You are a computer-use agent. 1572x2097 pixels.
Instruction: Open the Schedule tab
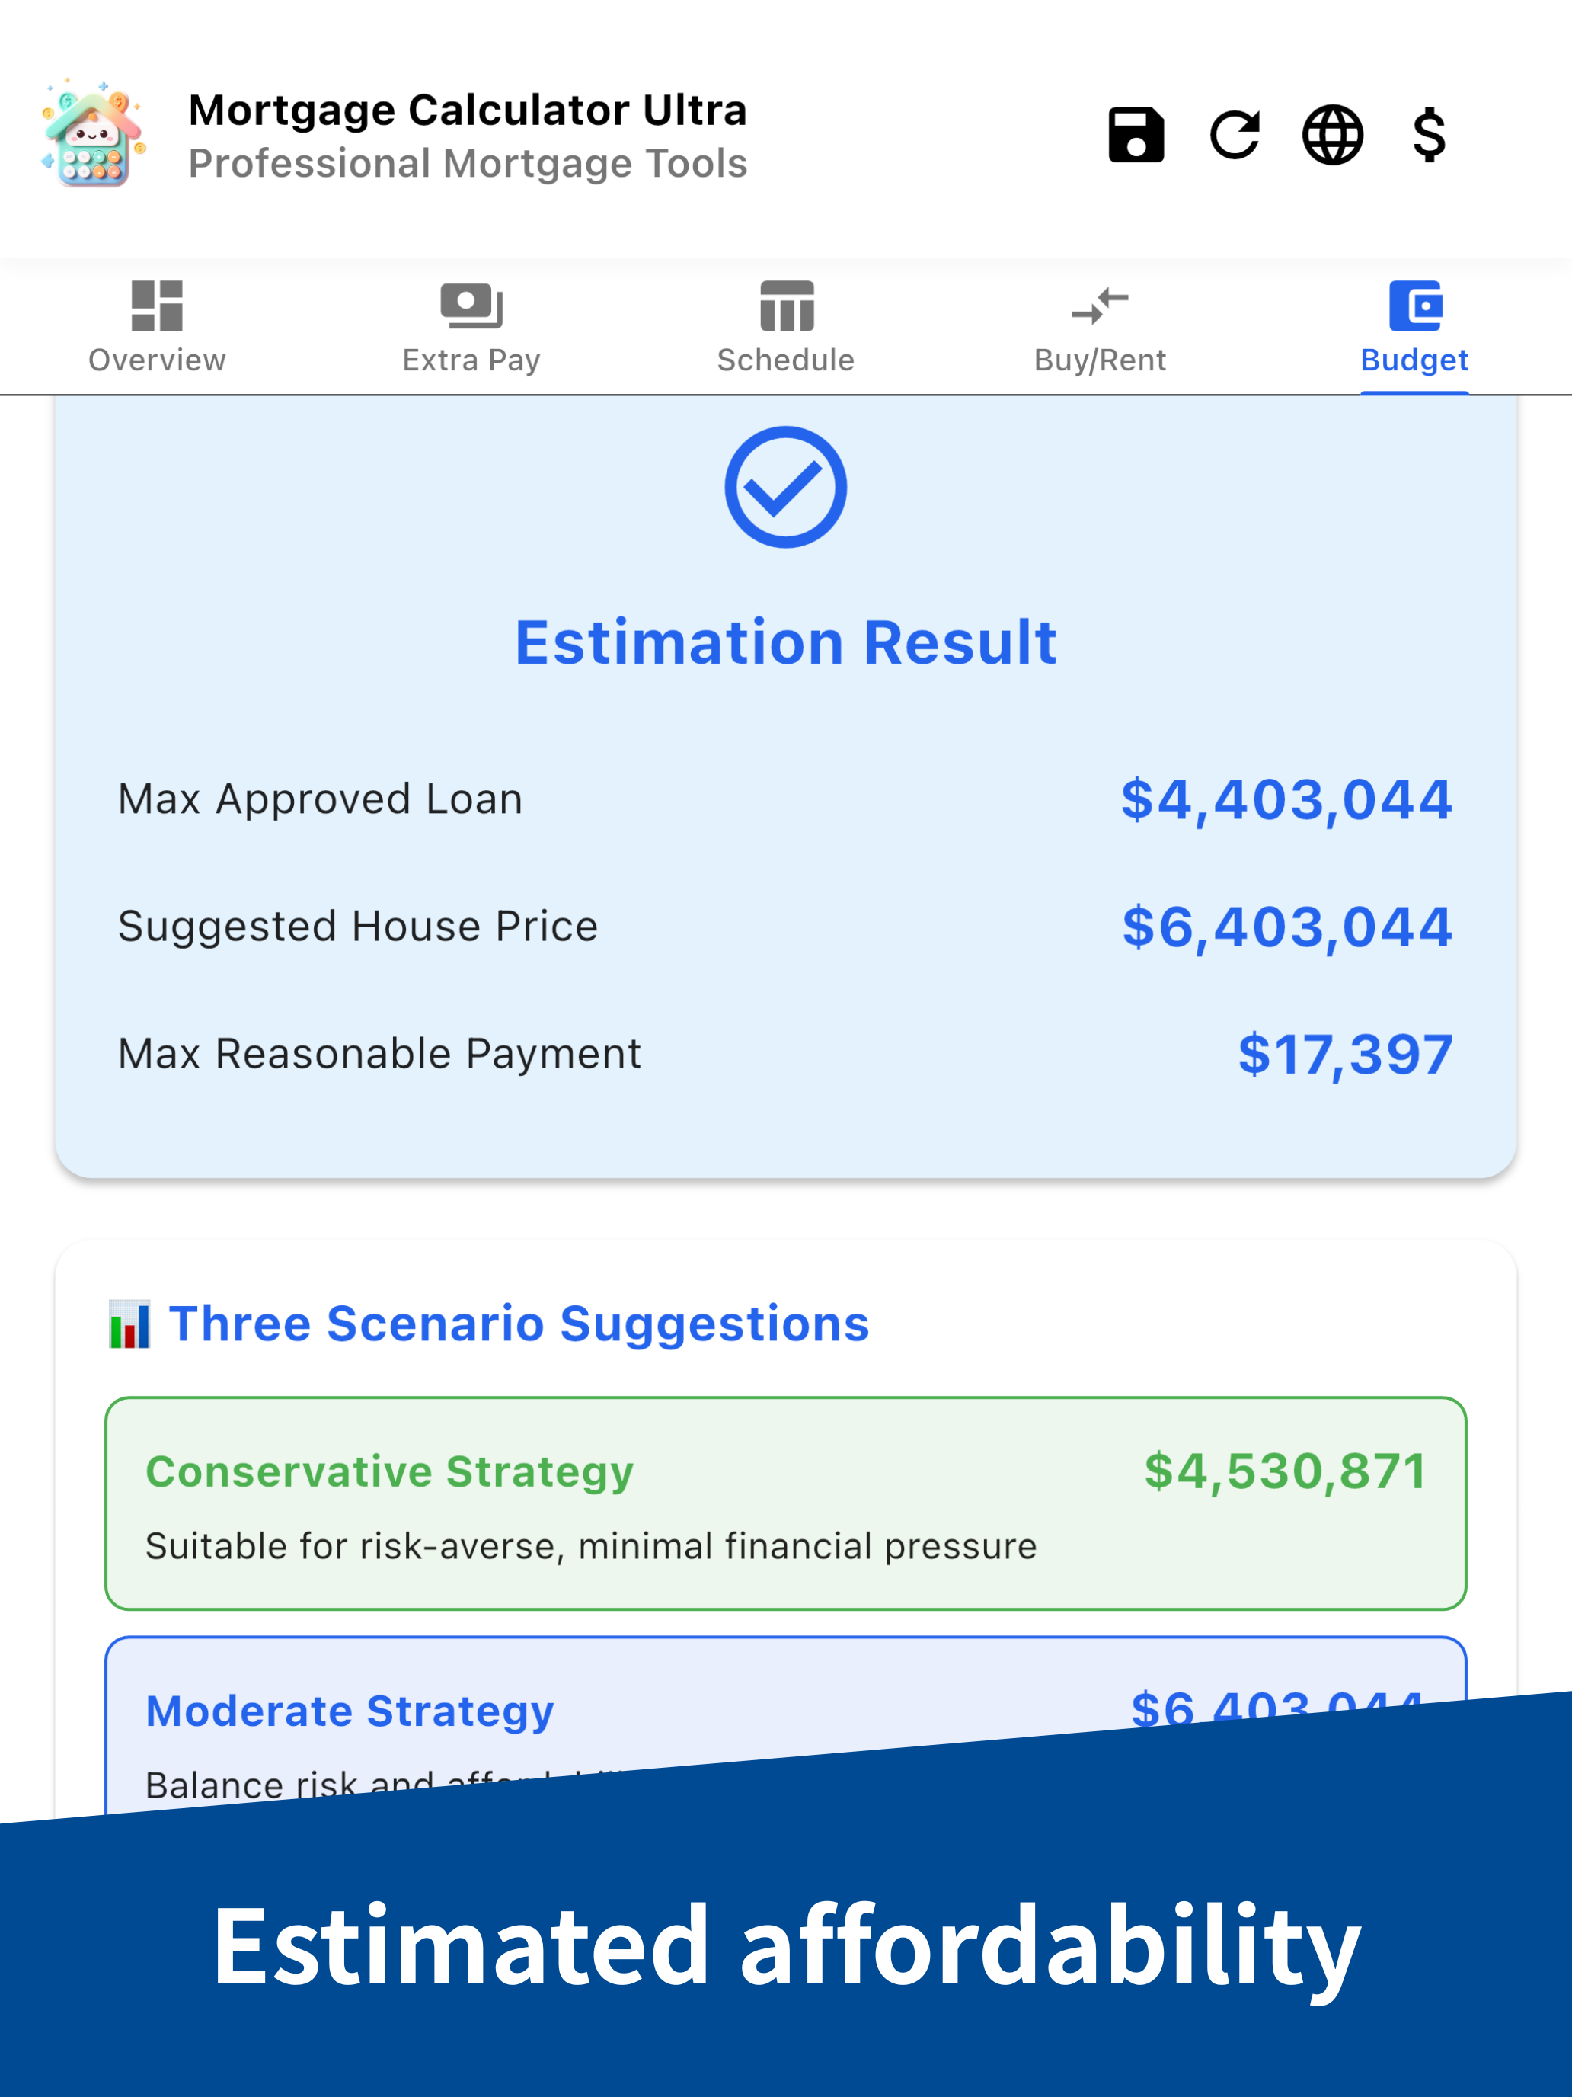[785, 327]
